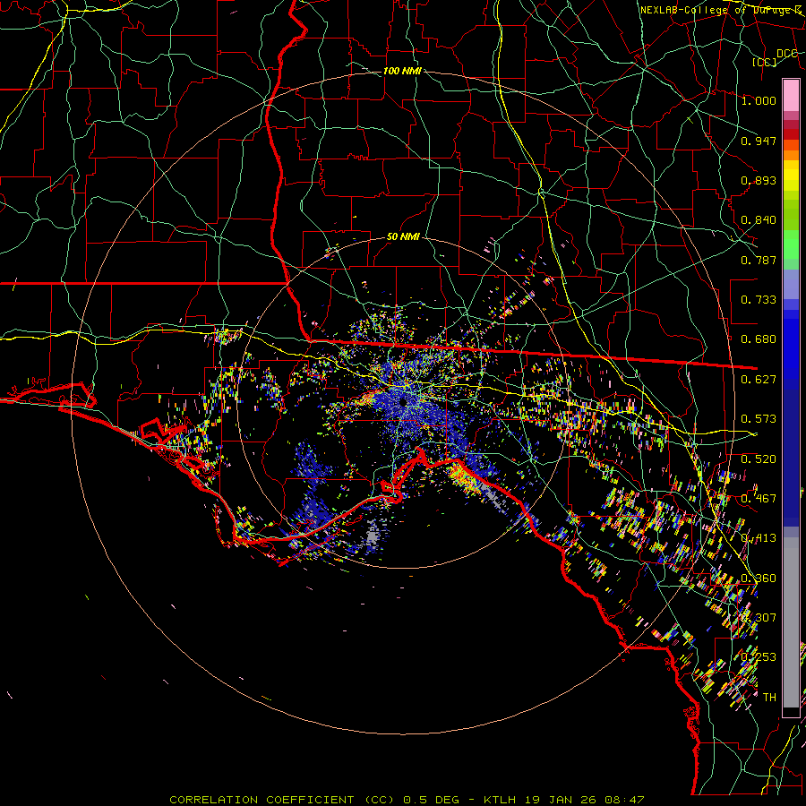The width and height of the screenshot is (806, 806).
Task: Click the KTLH radar site center dot
Action: coord(403,401)
